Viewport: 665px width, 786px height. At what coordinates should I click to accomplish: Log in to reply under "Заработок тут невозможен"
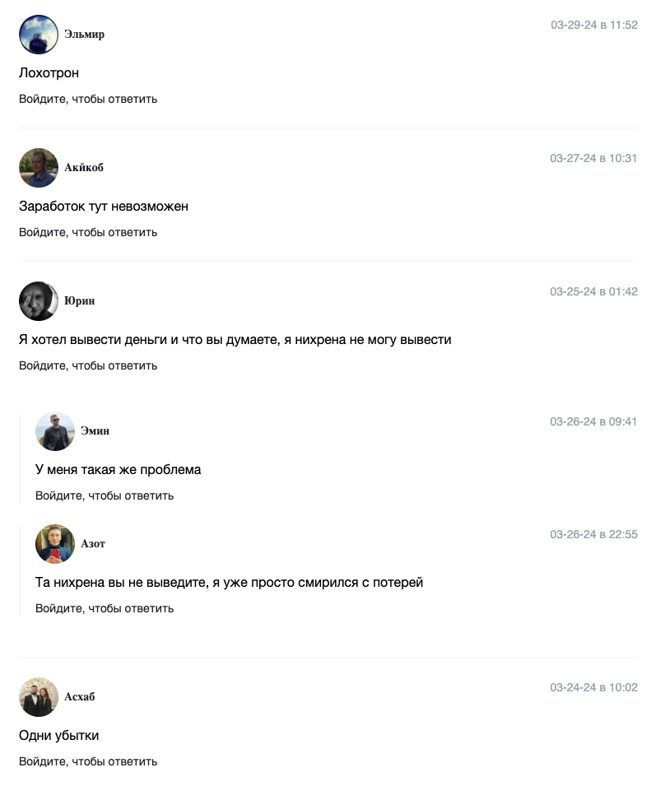click(x=88, y=233)
